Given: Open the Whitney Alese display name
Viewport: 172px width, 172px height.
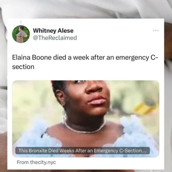Looking at the screenshot, I should click(53, 31).
